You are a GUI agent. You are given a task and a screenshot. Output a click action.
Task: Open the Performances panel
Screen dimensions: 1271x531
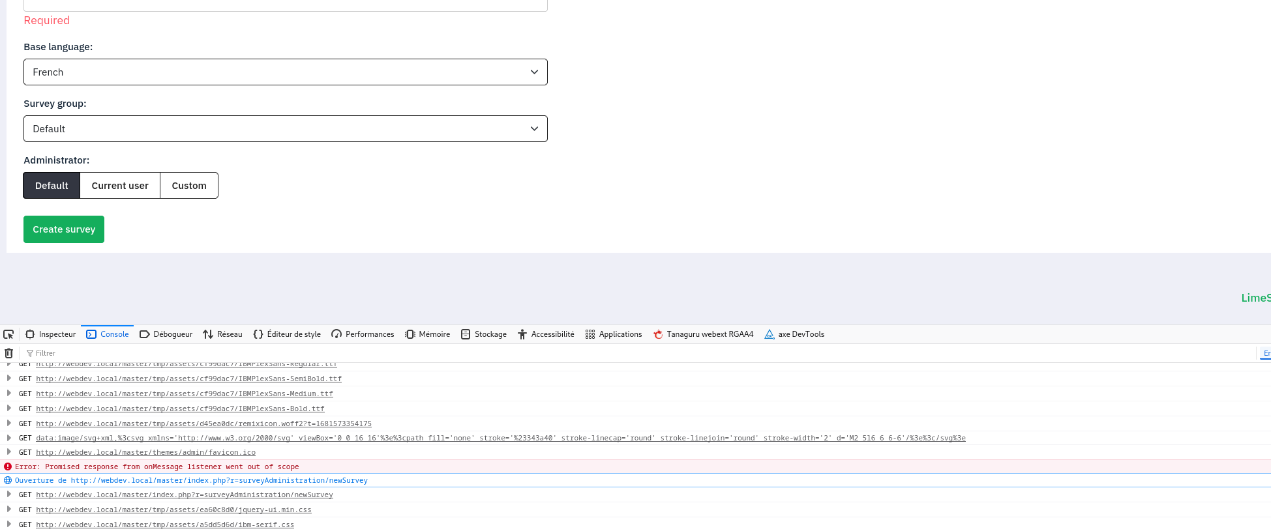pyautogui.click(x=363, y=334)
